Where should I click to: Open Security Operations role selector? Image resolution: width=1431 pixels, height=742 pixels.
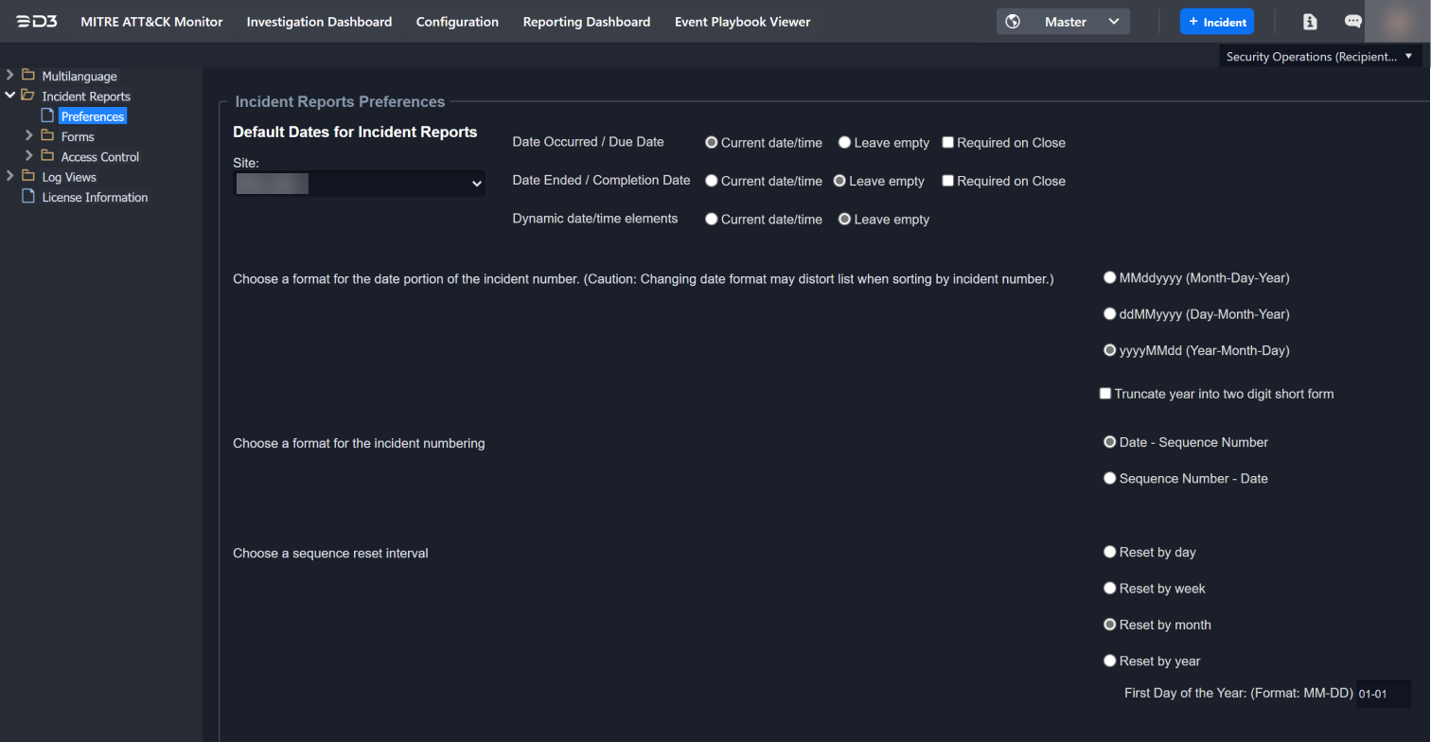[x=1318, y=57]
